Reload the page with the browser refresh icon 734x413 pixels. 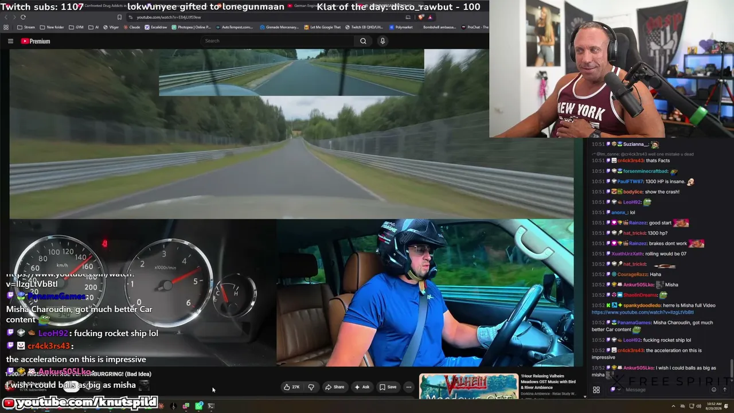pyautogui.click(x=23, y=17)
